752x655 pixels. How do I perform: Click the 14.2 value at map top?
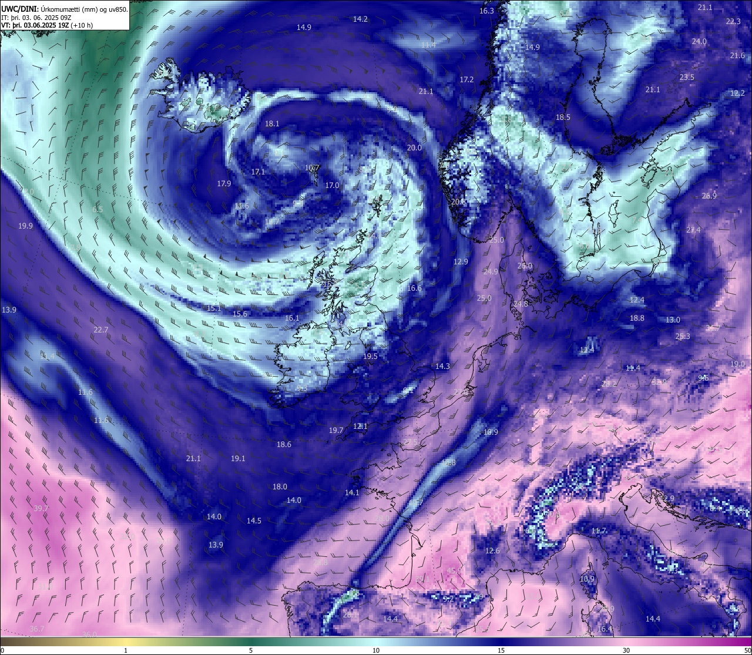tap(360, 19)
